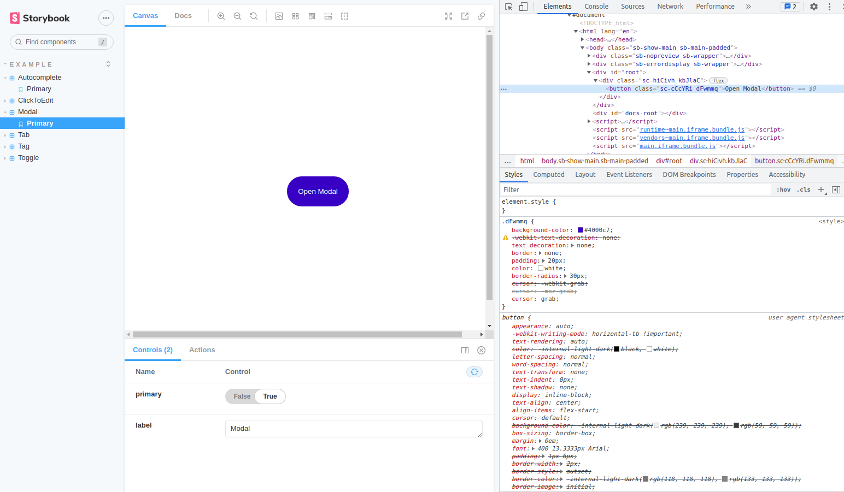This screenshot has width=844, height=492.
Task: Go full screen in Storybook canvas
Action: click(448, 16)
